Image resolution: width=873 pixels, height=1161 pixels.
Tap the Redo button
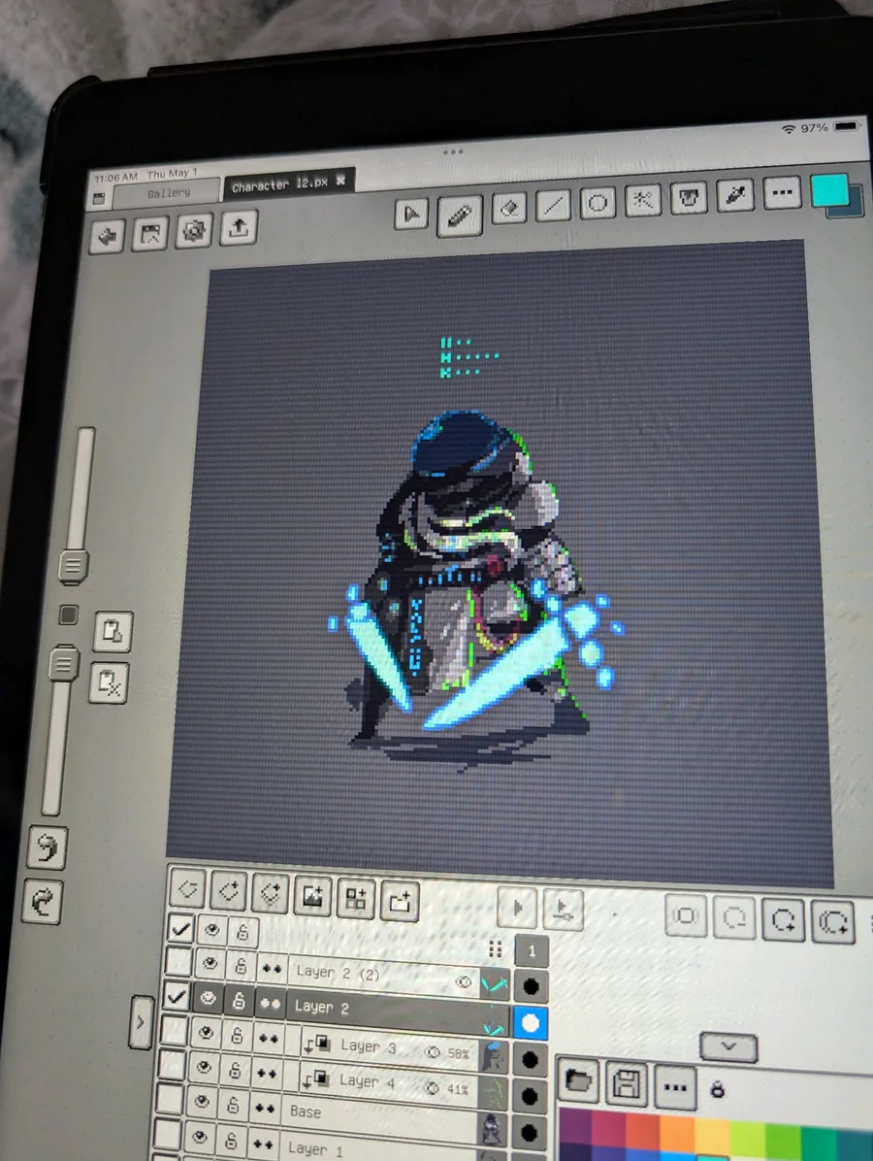coord(42,902)
